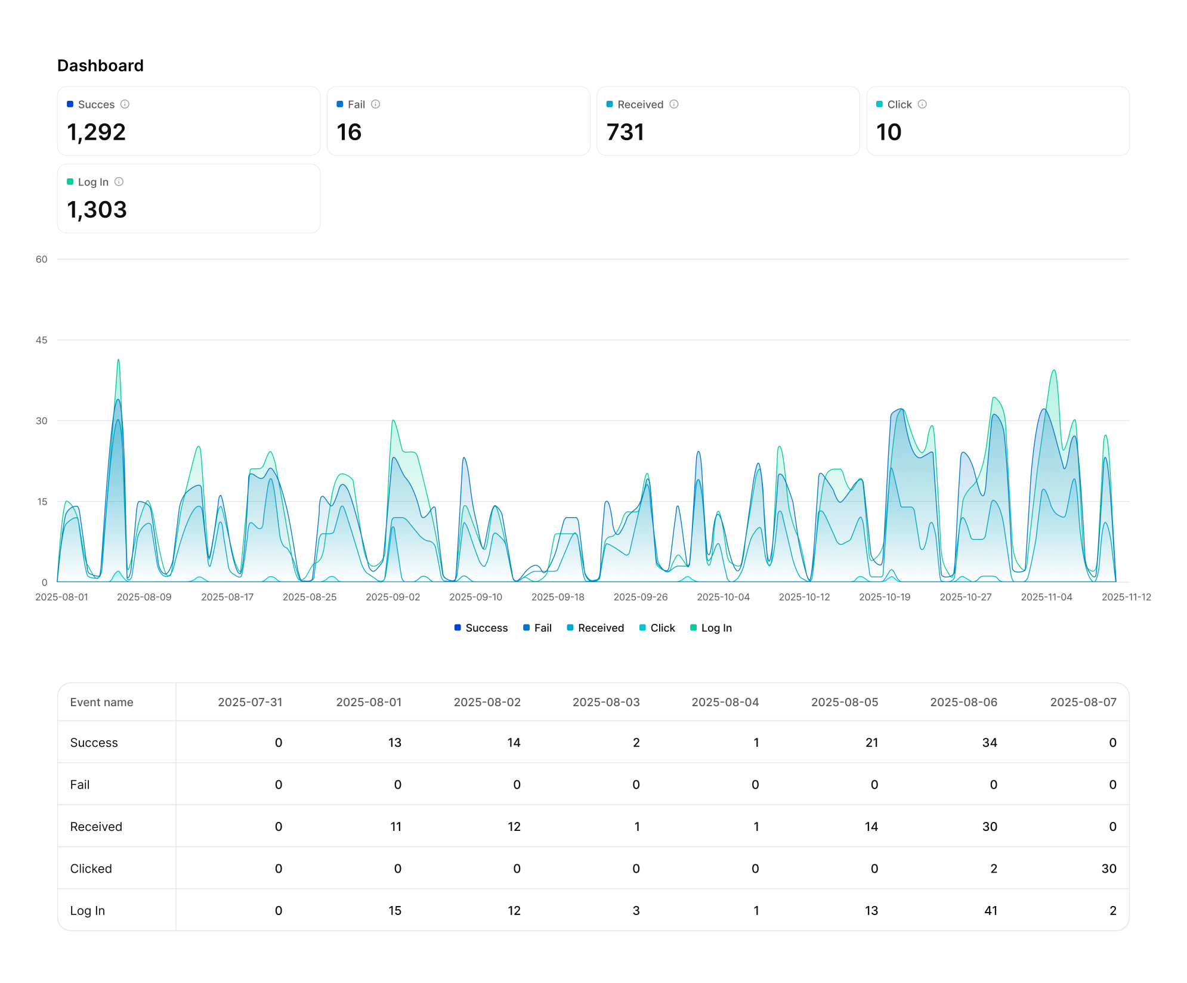Click the 2025-08-06 column header

tap(963, 703)
